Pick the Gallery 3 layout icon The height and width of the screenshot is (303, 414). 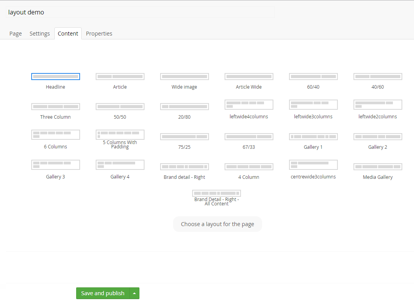tap(55, 165)
